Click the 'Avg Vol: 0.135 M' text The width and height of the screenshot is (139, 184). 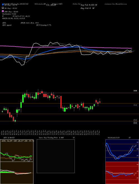(x=89, y=5)
